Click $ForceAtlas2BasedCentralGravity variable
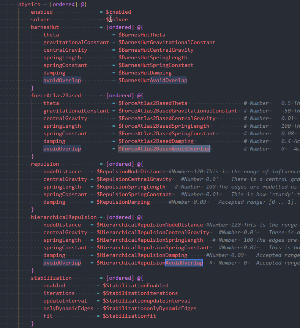 [x=167, y=119]
